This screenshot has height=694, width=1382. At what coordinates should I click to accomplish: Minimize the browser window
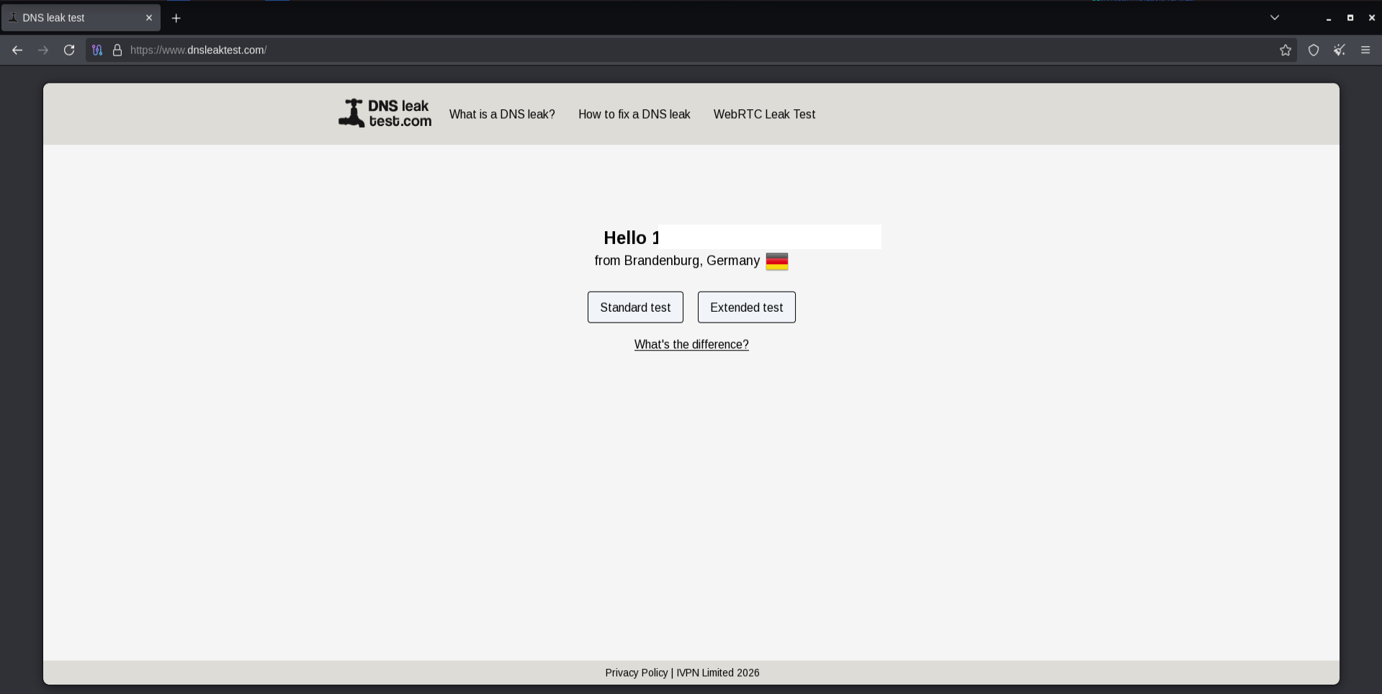(1329, 18)
